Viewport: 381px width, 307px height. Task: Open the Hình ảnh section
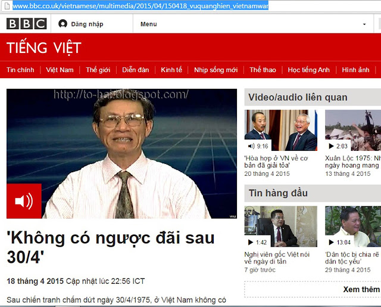pyautogui.click(x=355, y=70)
